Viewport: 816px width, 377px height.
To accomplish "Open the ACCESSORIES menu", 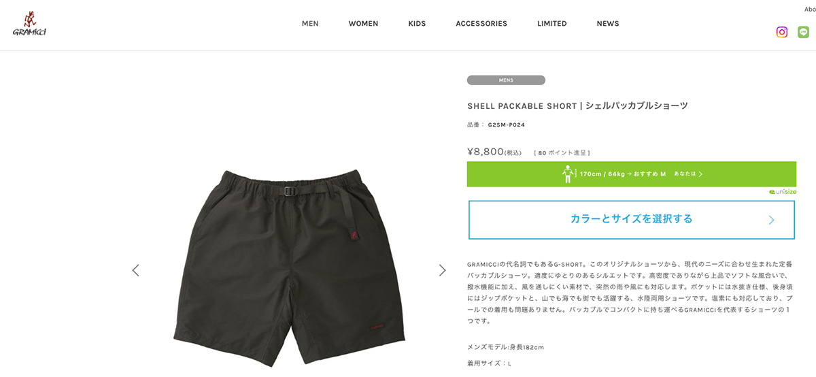I will click(481, 24).
